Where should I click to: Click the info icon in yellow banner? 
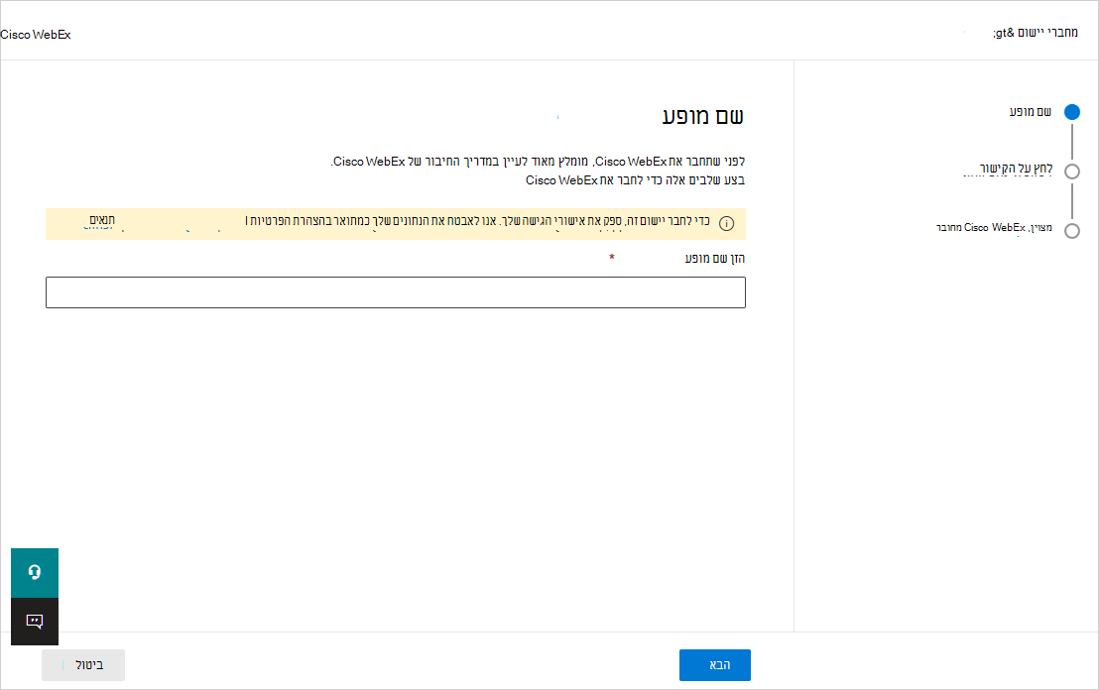[727, 223]
